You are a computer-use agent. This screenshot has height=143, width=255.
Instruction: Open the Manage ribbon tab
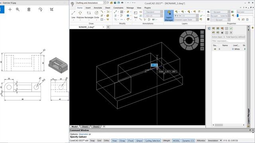tap(130, 8)
